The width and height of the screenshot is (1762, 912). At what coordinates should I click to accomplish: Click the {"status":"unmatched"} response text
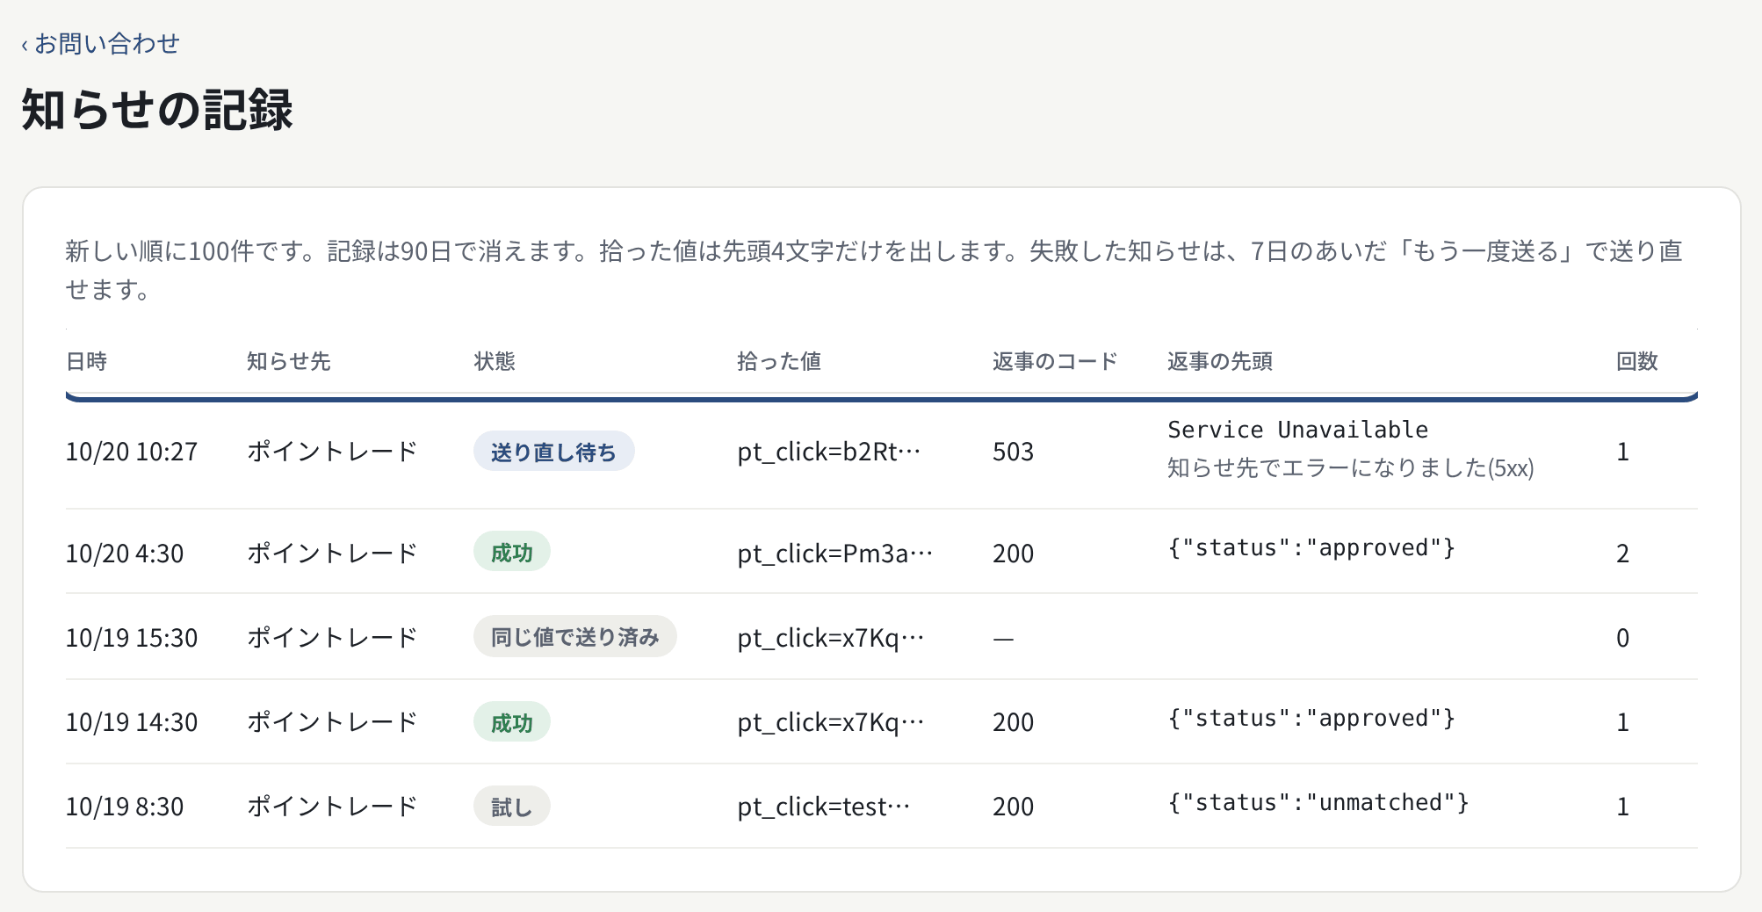[1318, 802]
